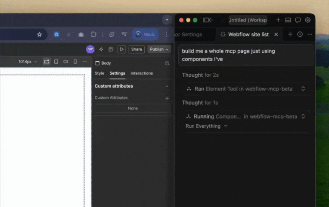Add a custom attribute with plus

[x=167, y=98]
